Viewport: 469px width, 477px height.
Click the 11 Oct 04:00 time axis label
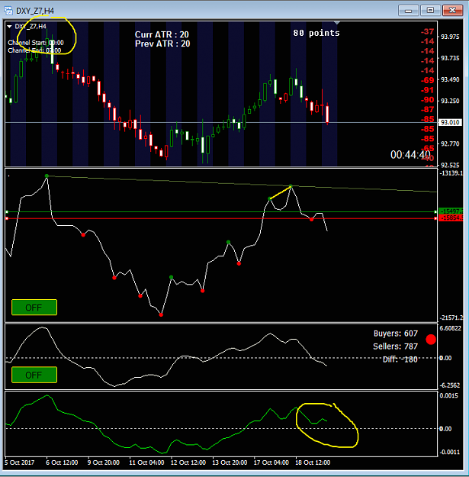pyautogui.click(x=146, y=462)
